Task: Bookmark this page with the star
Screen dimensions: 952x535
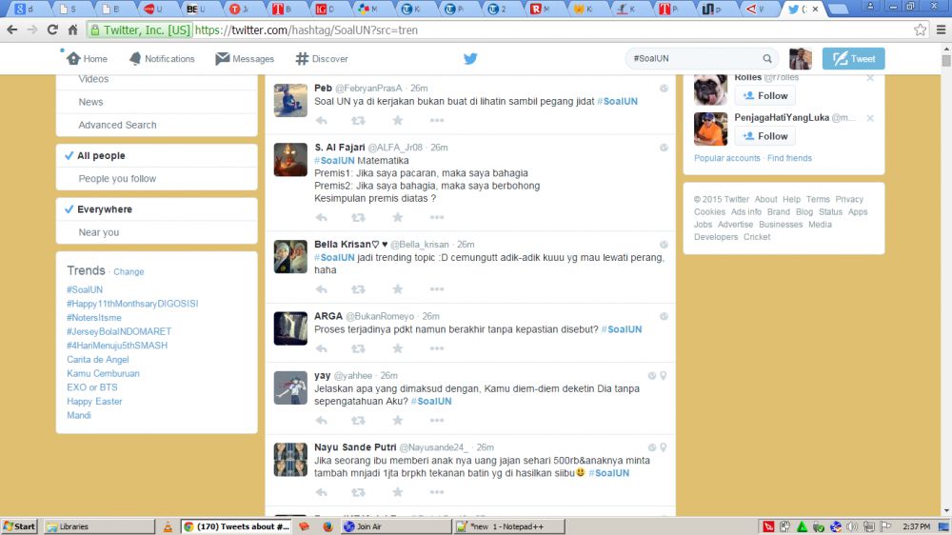Action: coord(920,30)
